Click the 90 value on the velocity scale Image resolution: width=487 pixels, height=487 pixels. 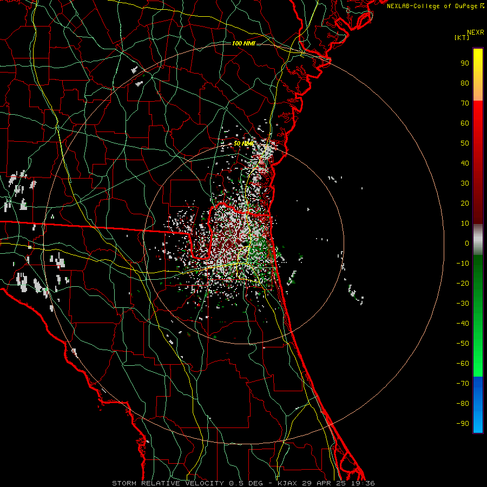(465, 63)
